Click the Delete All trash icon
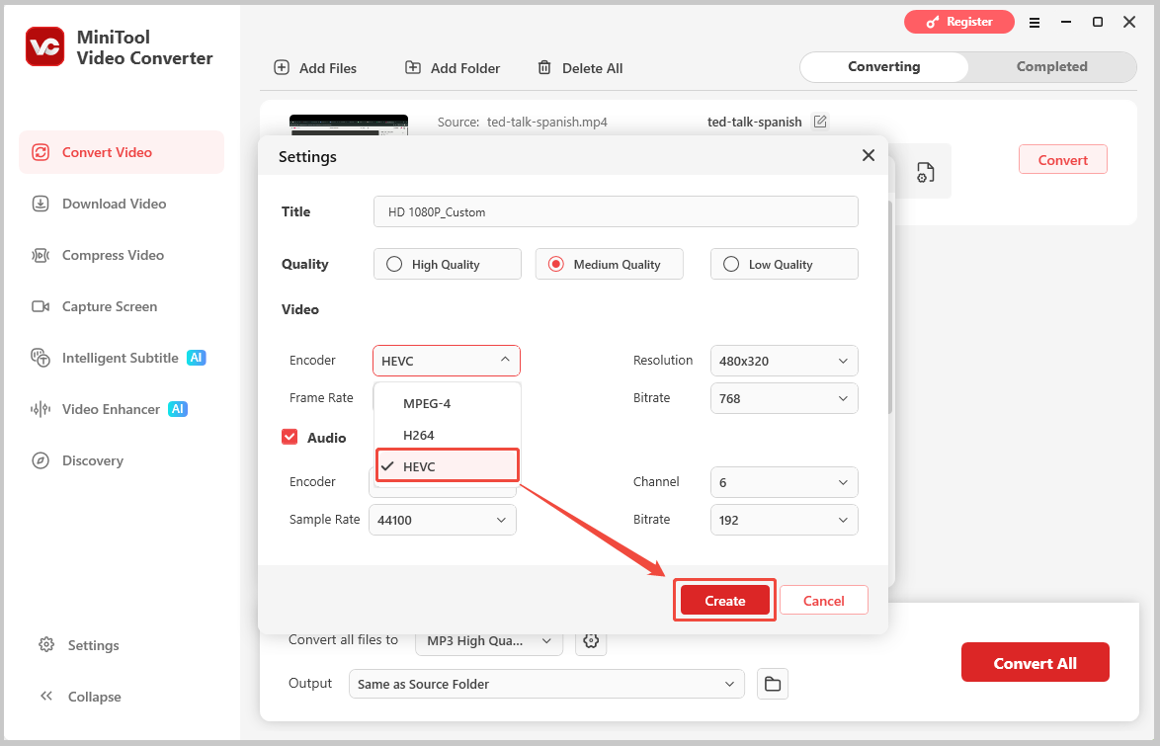Screen dimensions: 1160x746 tap(544, 67)
